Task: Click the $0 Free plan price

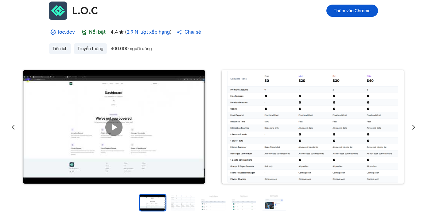Action: [267, 81]
